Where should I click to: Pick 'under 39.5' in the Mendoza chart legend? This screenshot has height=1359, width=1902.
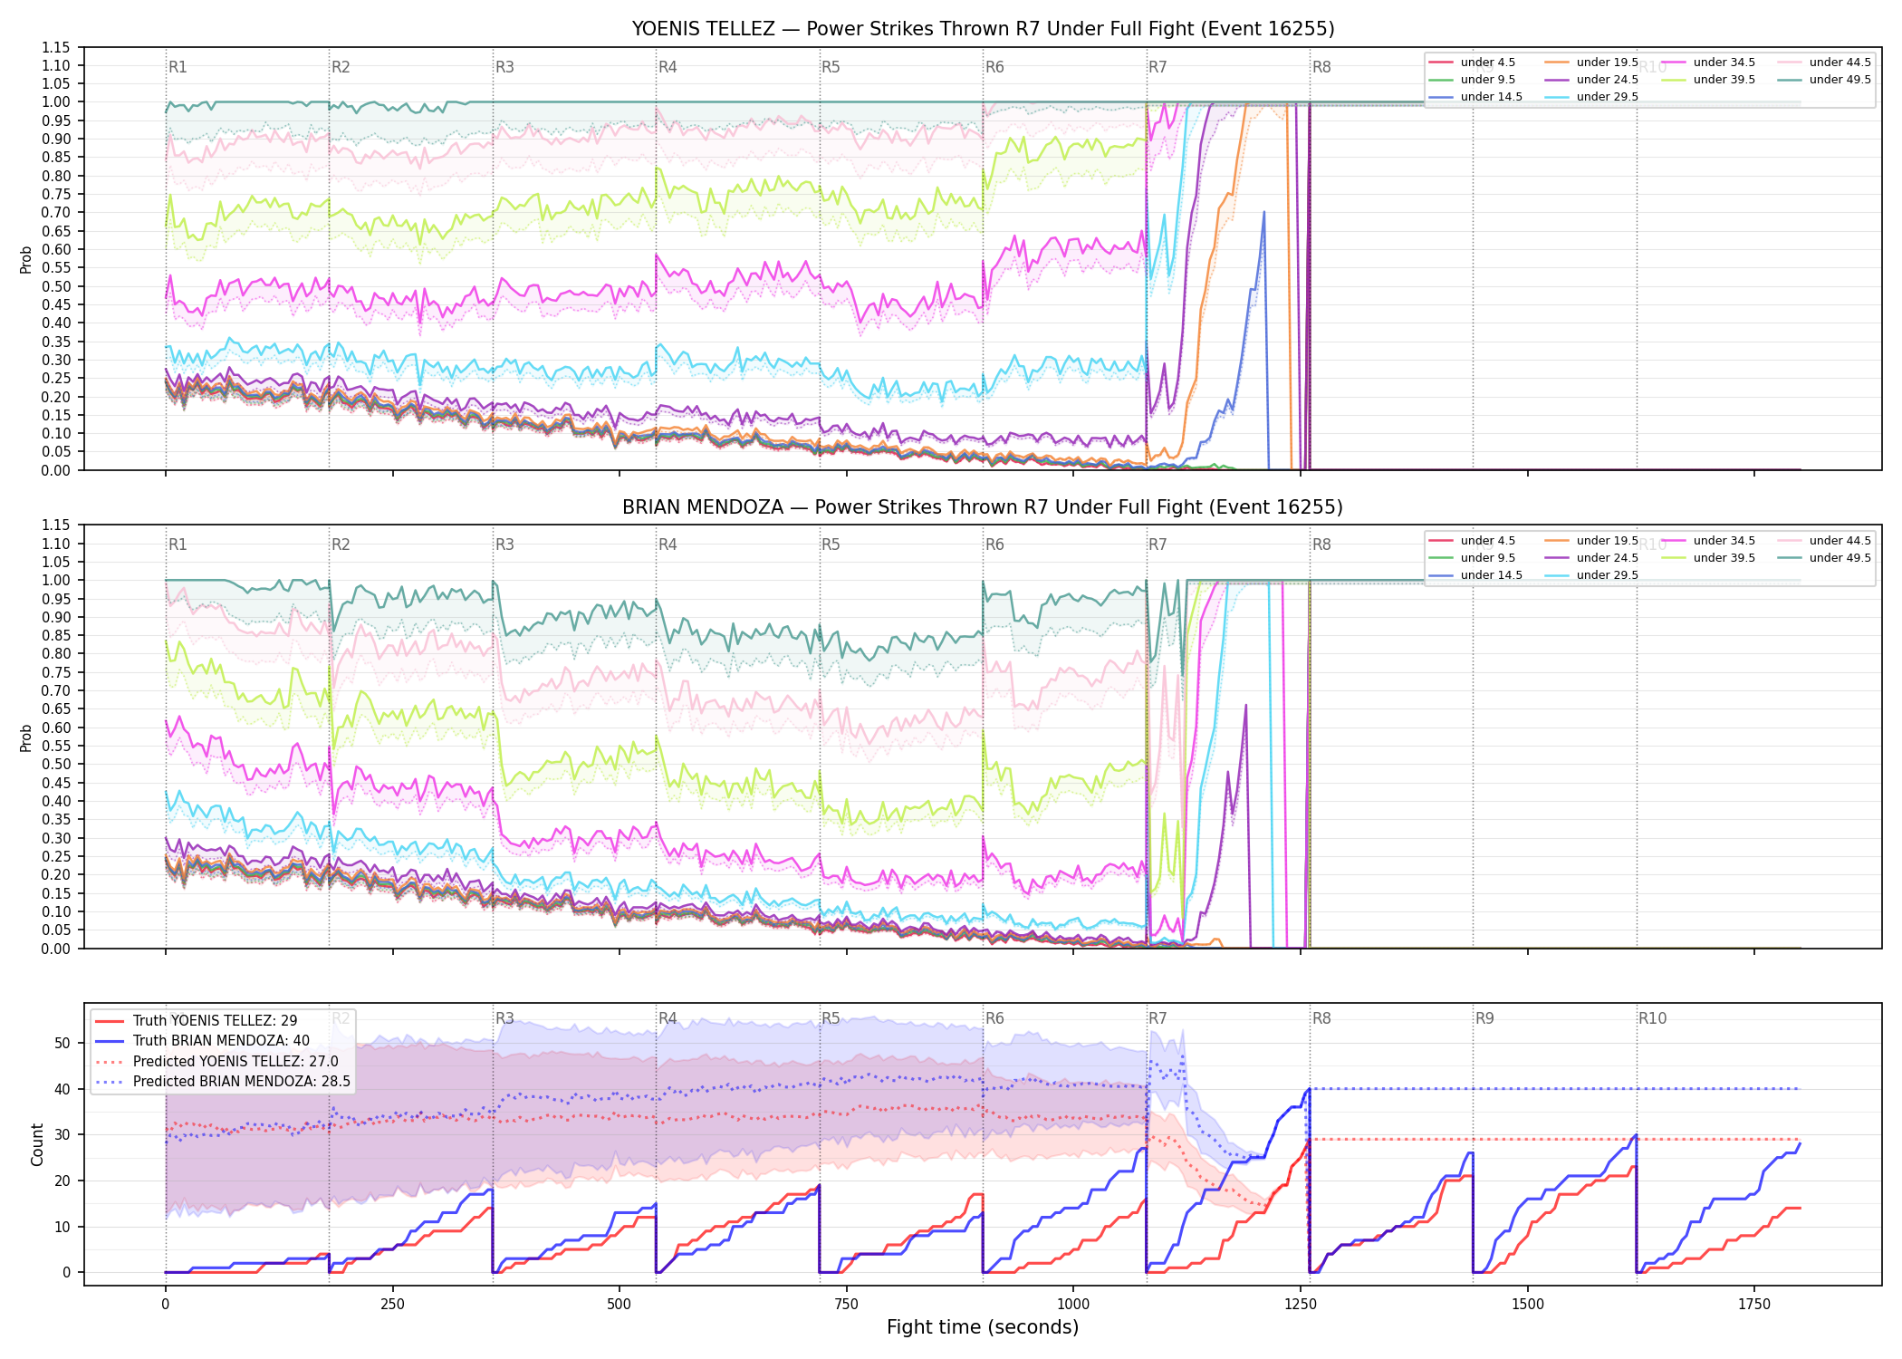1708,558
